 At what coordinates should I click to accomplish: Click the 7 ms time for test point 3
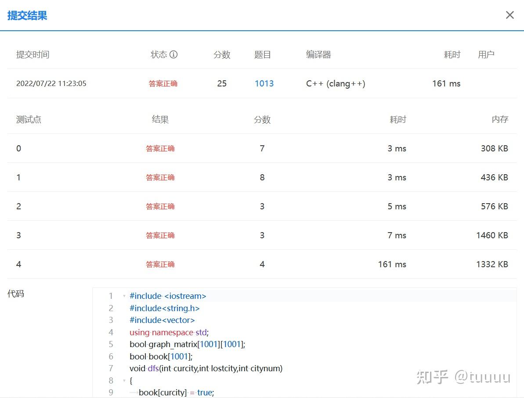(x=397, y=235)
